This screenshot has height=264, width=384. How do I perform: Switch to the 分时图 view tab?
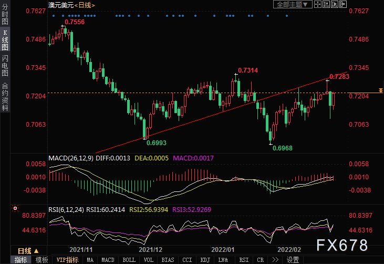(5, 14)
